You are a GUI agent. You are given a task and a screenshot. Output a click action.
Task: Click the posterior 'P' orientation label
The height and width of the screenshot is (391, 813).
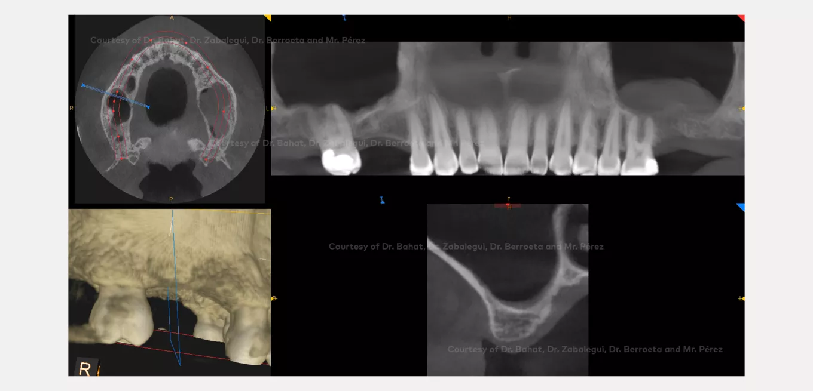(x=171, y=199)
